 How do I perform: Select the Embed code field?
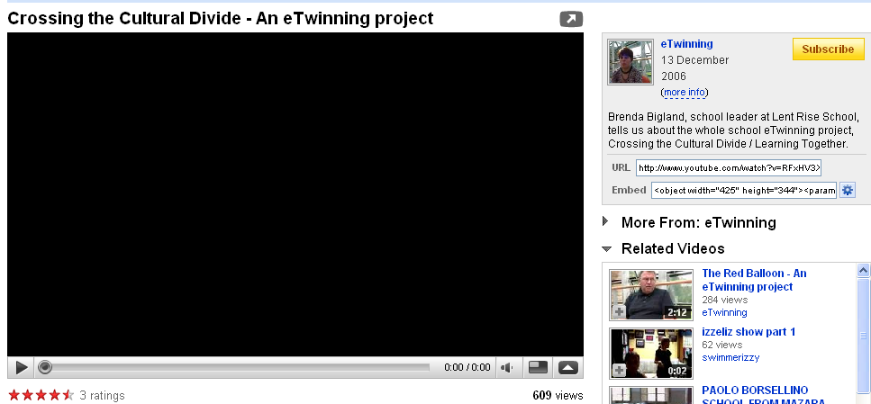coord(744,191)
